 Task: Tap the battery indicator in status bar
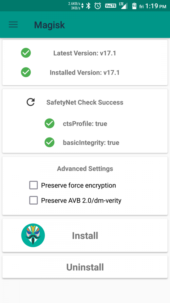click(x=134, y=6)
